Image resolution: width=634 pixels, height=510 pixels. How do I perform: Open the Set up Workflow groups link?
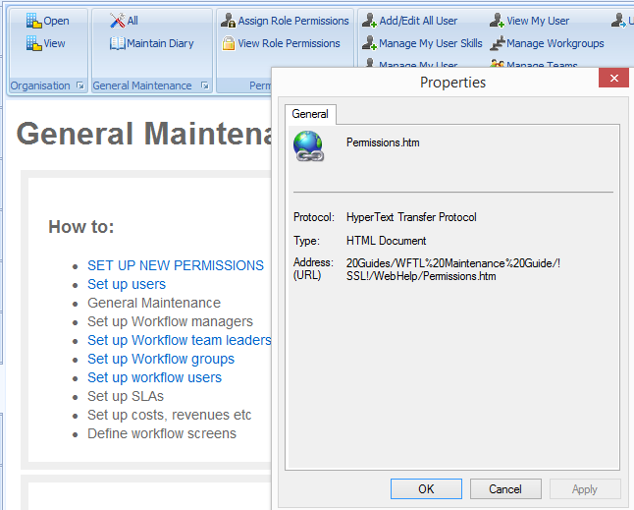click(161, 359)
